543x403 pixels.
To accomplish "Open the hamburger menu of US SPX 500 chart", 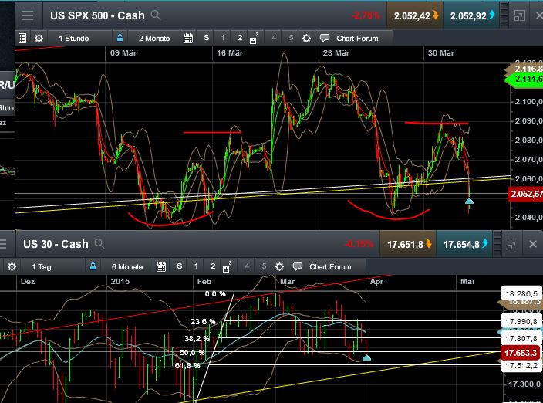I will click(x=28, y=15).
